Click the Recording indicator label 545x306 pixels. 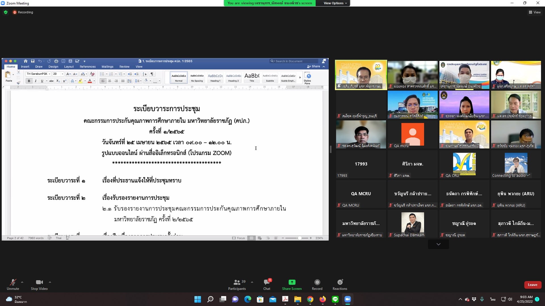coord(25,12)
